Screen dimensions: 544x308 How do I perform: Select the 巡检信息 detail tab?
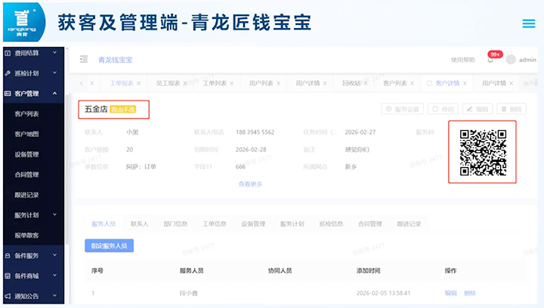click(331, 224)
